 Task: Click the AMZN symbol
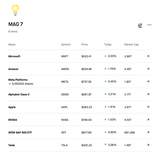click(65, 69)
